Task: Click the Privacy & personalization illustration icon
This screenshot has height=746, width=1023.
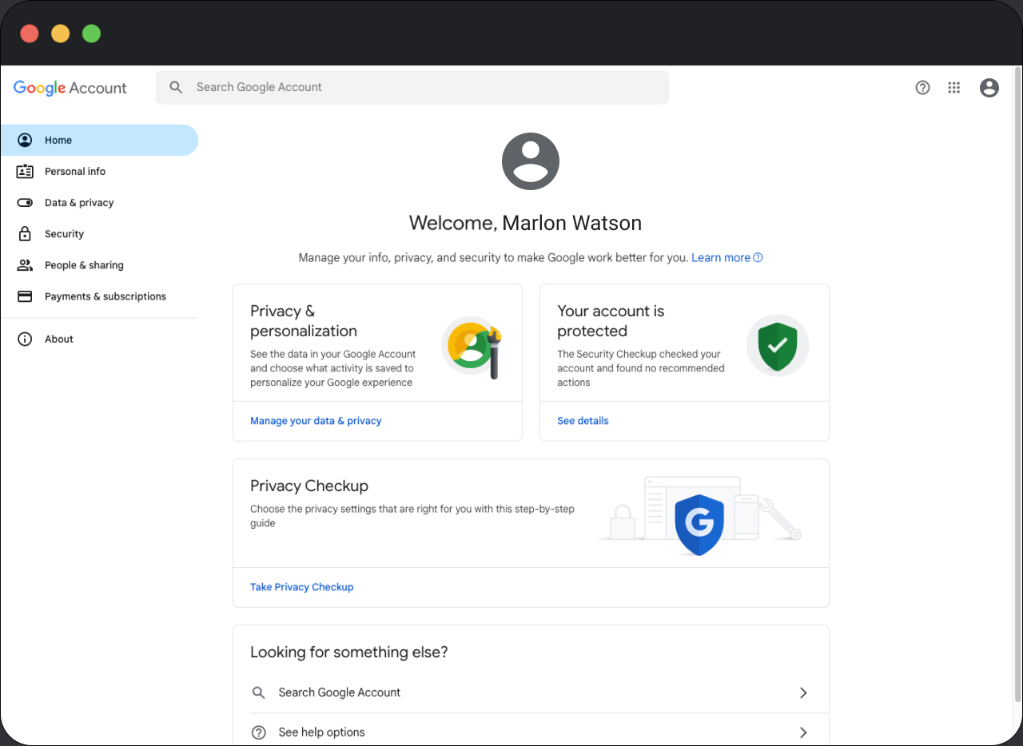Action: pyautogui.click(x=472, y=347)
